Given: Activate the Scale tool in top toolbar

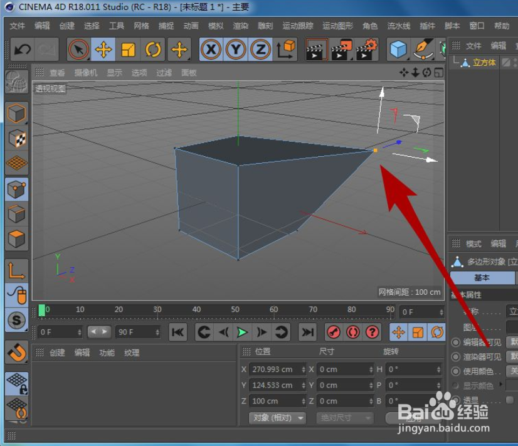Looking at the screenshot, I should [x=128, y=50].
